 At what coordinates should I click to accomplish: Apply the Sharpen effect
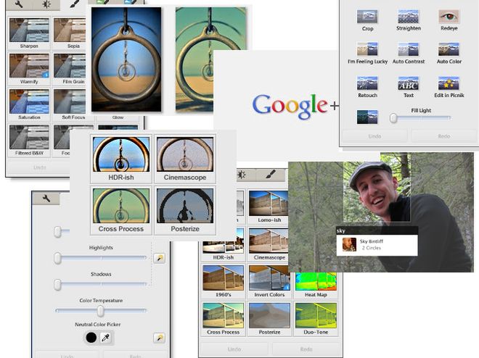pos(29,33)
